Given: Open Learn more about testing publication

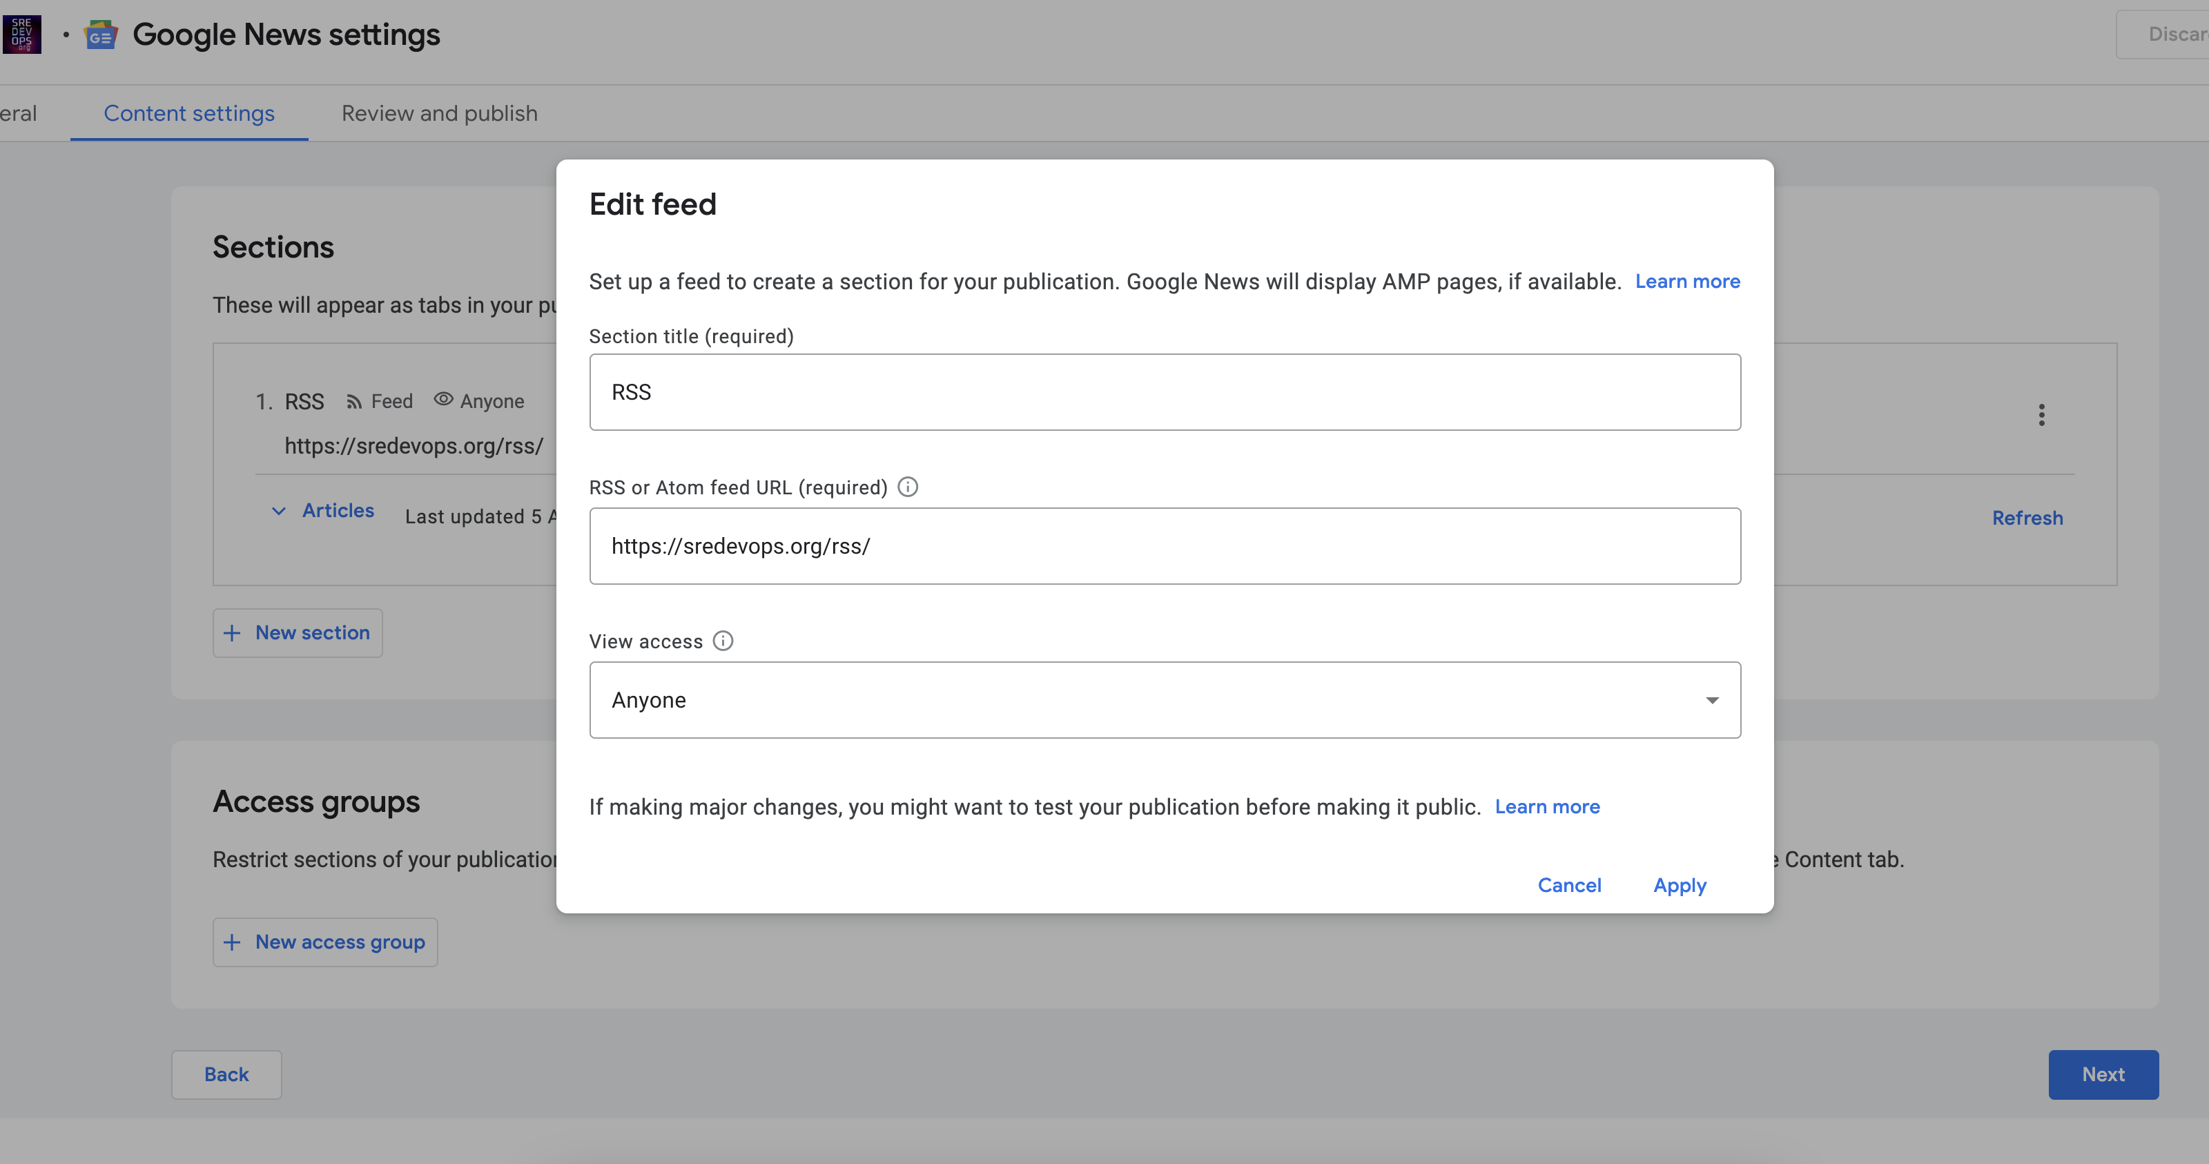Looking at the screenshot, I should coord(1546,806).
